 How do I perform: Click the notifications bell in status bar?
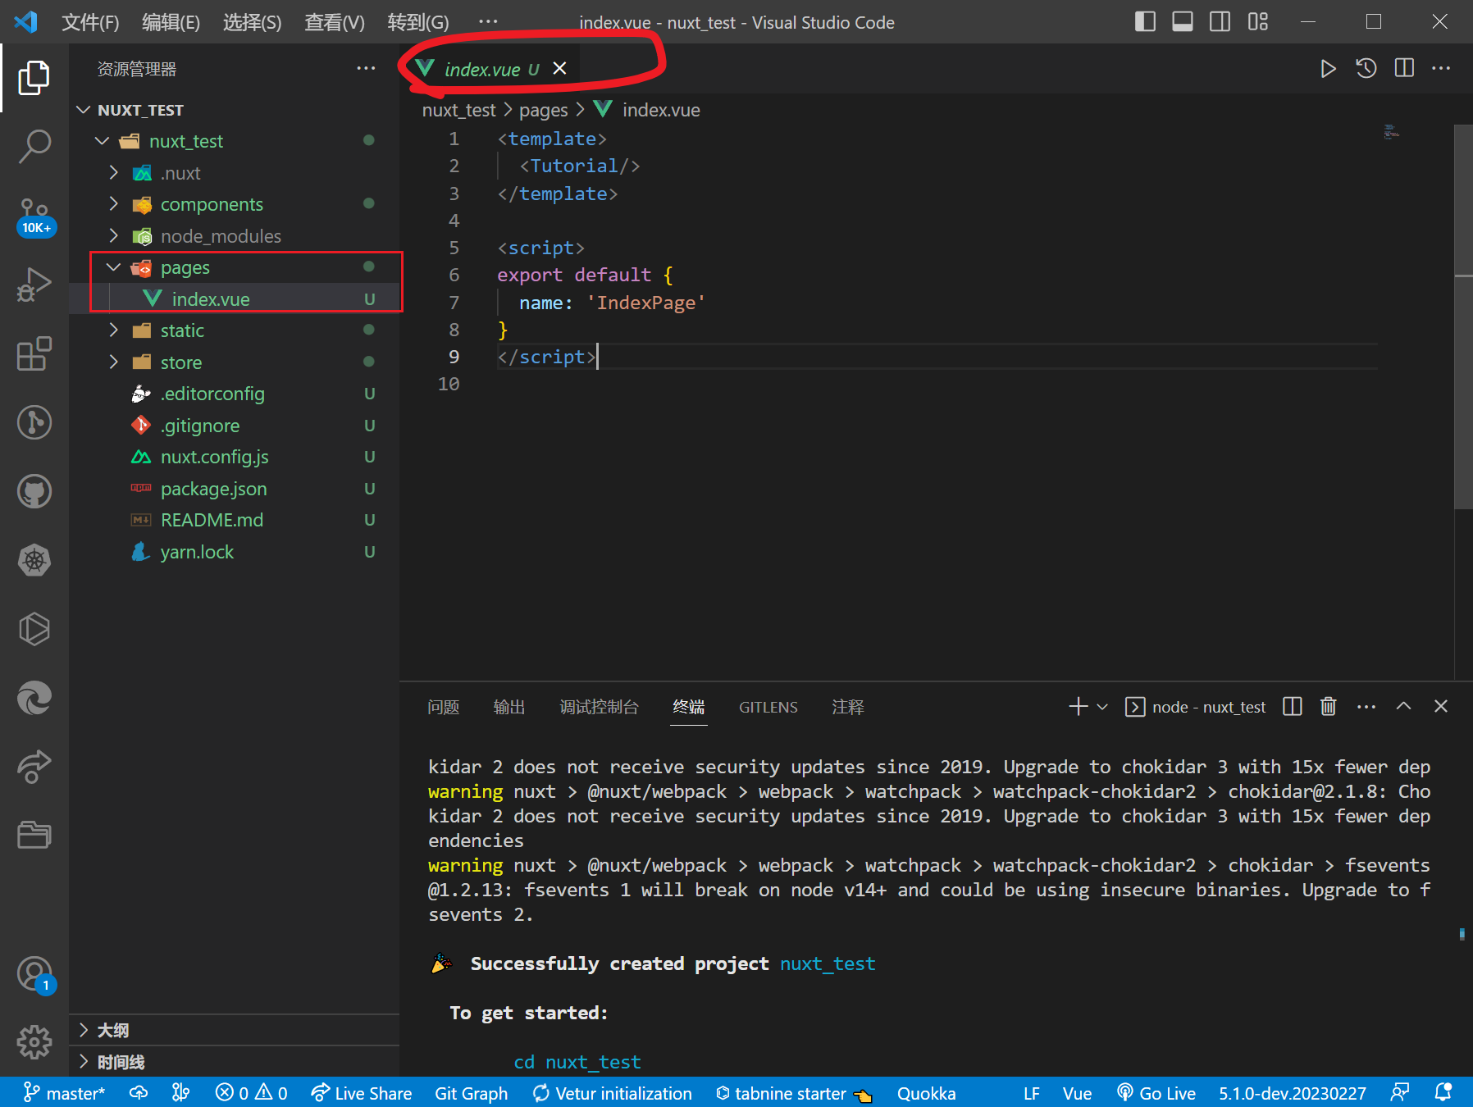(x=1443, y=1092)
